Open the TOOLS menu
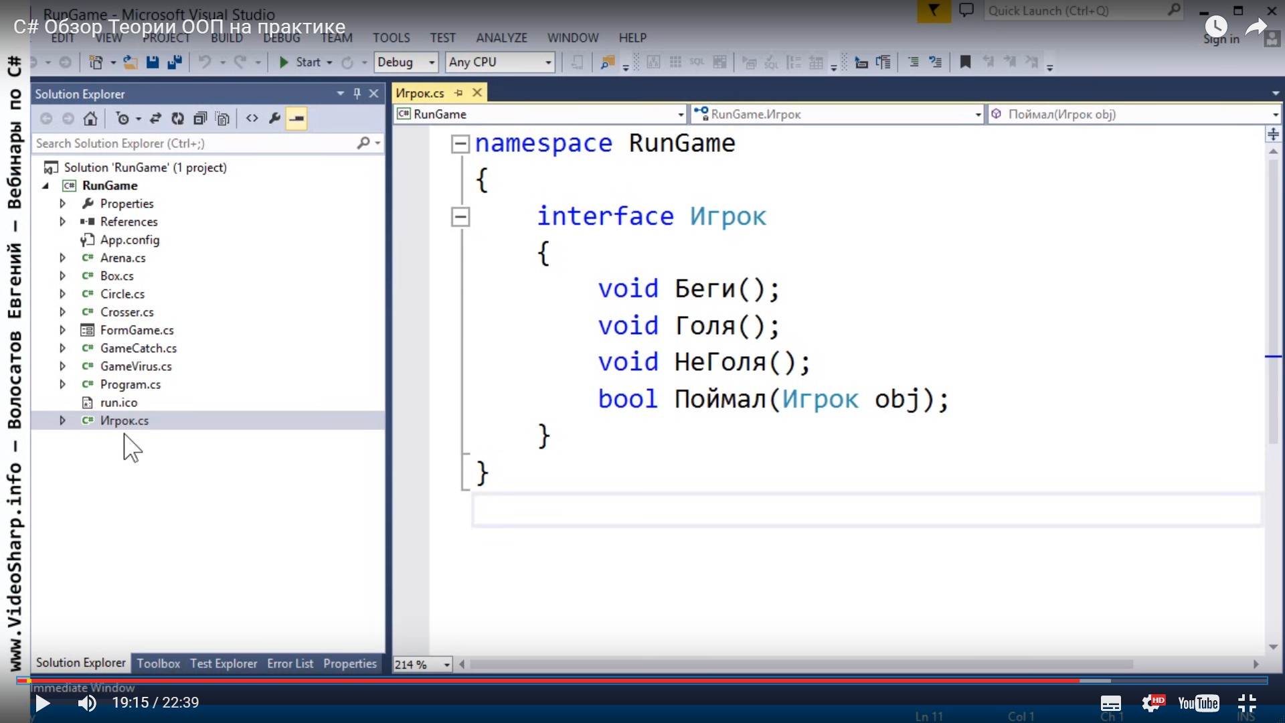Image resolution: width=1285 pixels, height=723 pixels. tap(391, 38)
